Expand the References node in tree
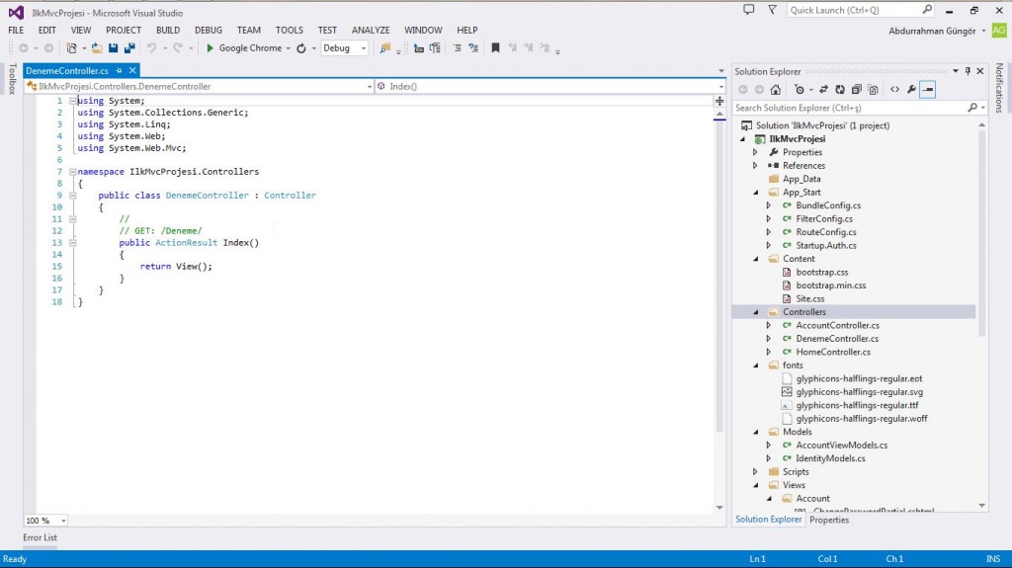Image resolution: width=1012 pixels, height=568 pixels. point(755,166)
